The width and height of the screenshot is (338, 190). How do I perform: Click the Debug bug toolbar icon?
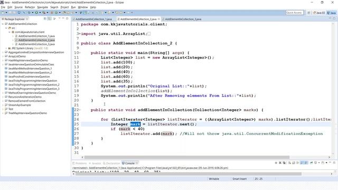29,13
